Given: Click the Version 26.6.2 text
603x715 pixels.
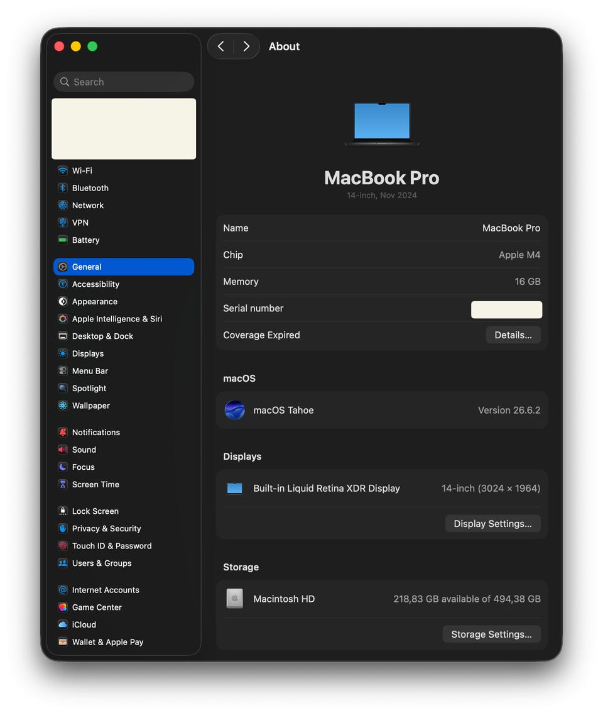Looking at the screenshot, I should [509, 411].
